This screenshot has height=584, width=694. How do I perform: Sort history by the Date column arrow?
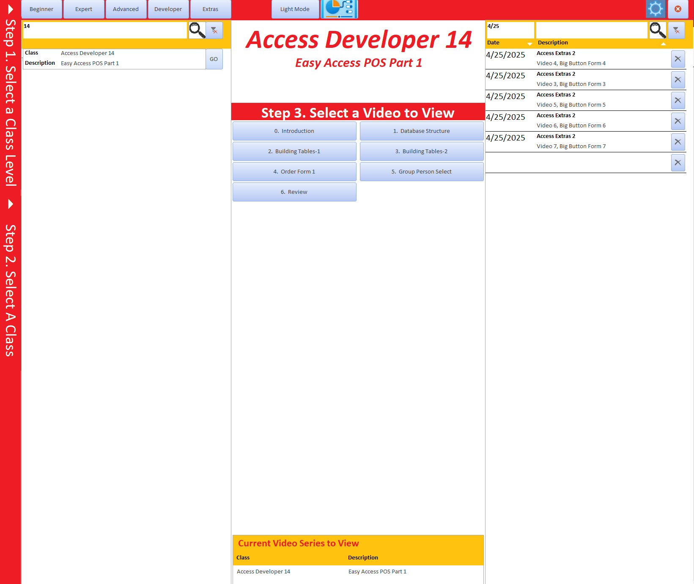click(x=530, y=44)
